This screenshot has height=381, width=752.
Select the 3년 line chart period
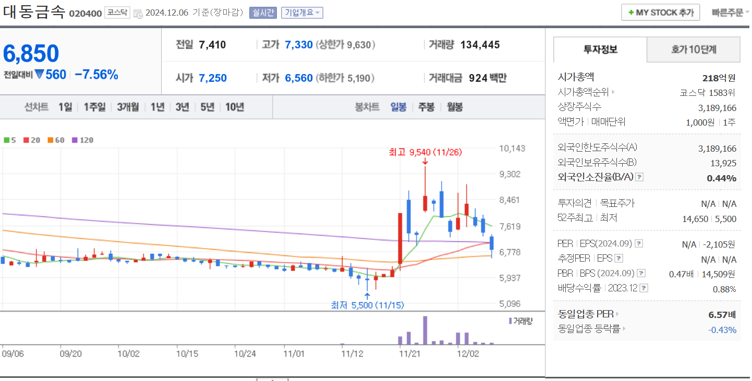click(x=182, y=107)
